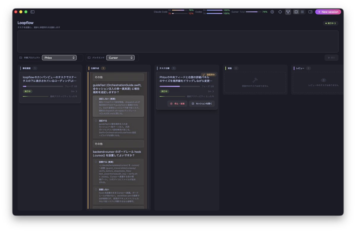Click the count badge beside レビュー
The height and width of the screenshot is (232, 356).
308,68
